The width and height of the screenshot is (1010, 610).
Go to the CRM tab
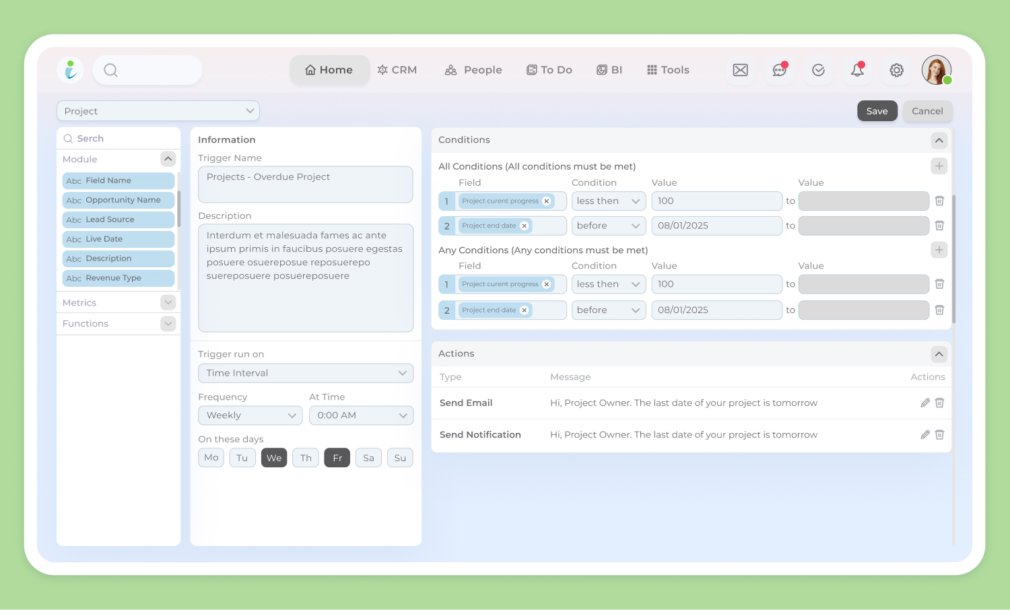(x=397, y=70)
